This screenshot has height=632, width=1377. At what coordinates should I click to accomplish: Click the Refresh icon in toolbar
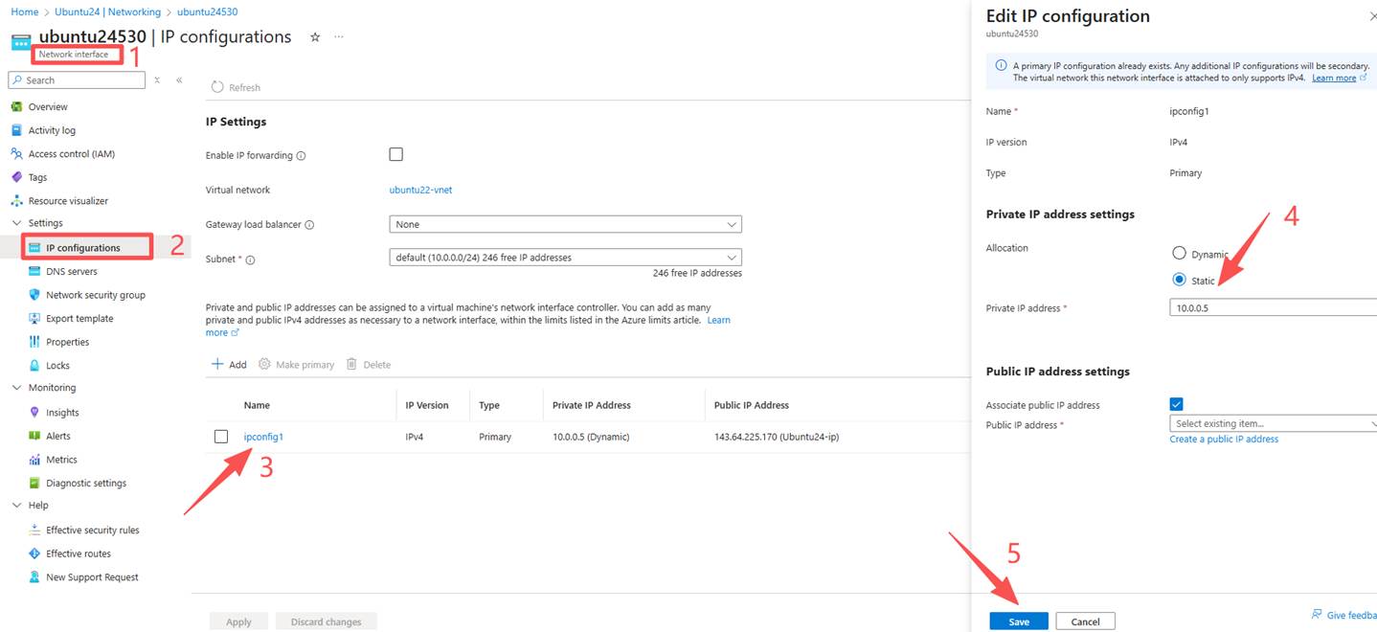tap(217, 87)
